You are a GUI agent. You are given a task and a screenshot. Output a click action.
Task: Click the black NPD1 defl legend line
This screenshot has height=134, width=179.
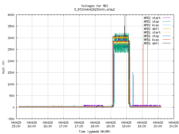(x=166, y=43)
